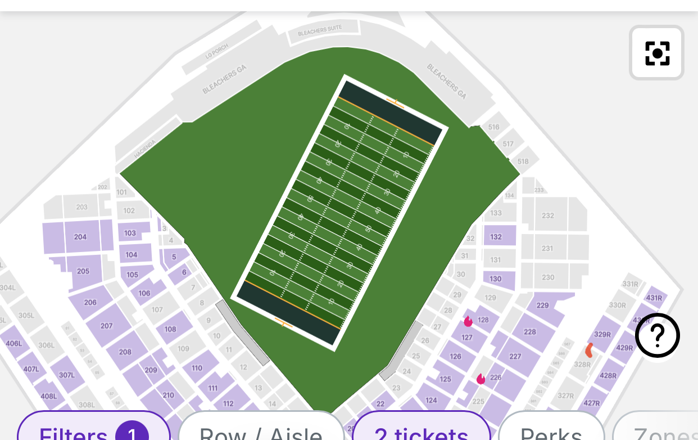Open the help question mark button
698x440 pixels.
[x=657, y=335]
